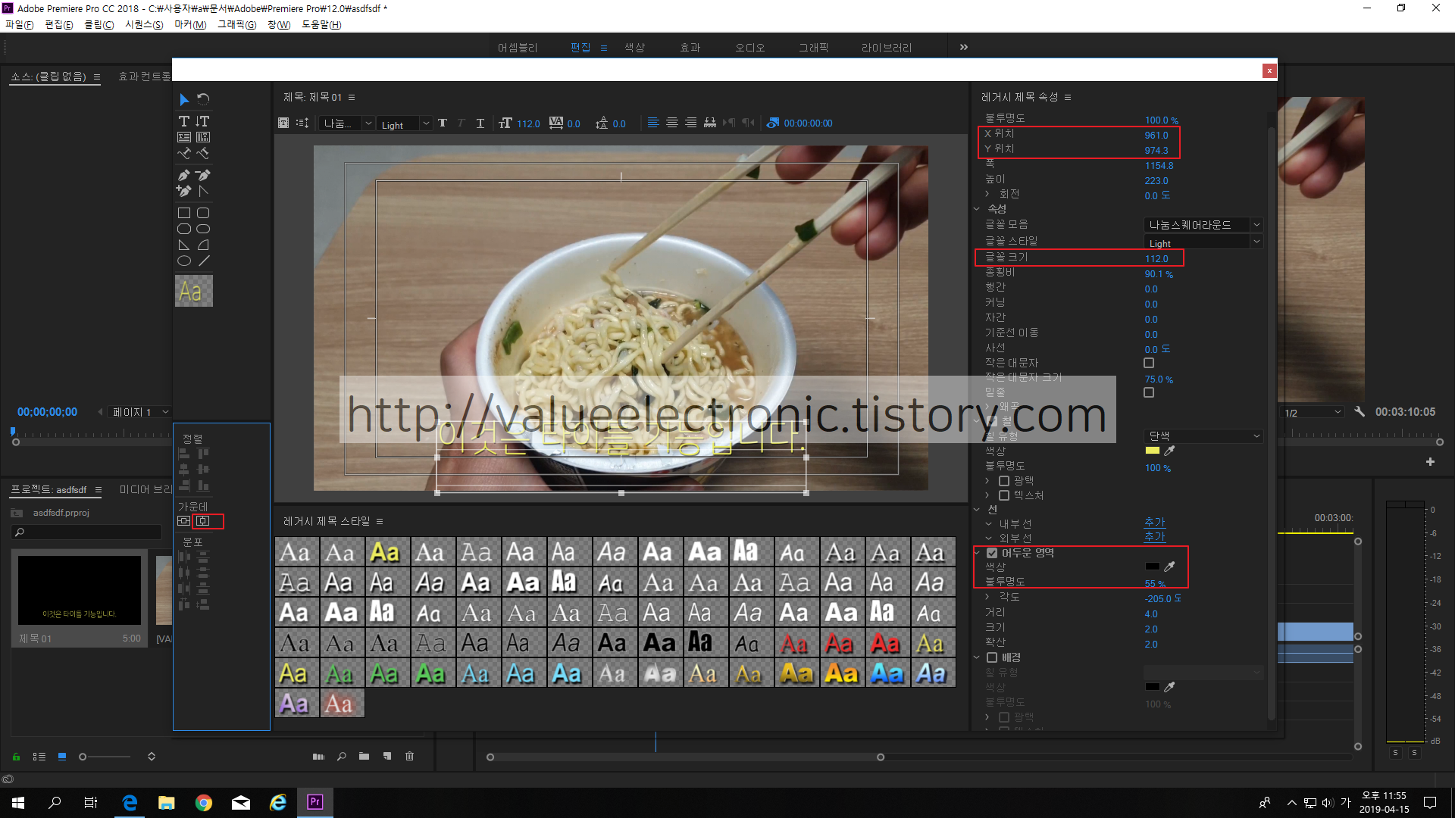Viewport: 1455px width, 818px height.
Task: Enable the 밑줄 underline checkbox
Action: click(1149, 392)
